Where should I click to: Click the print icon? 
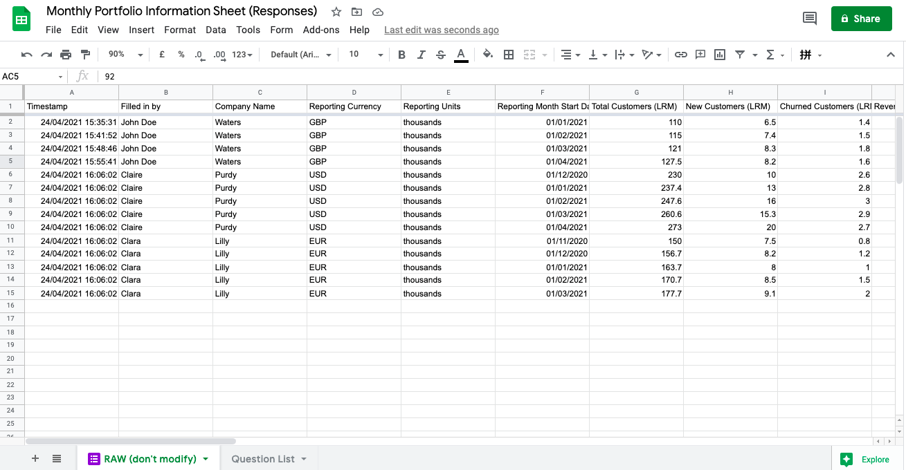coord(66,55)
